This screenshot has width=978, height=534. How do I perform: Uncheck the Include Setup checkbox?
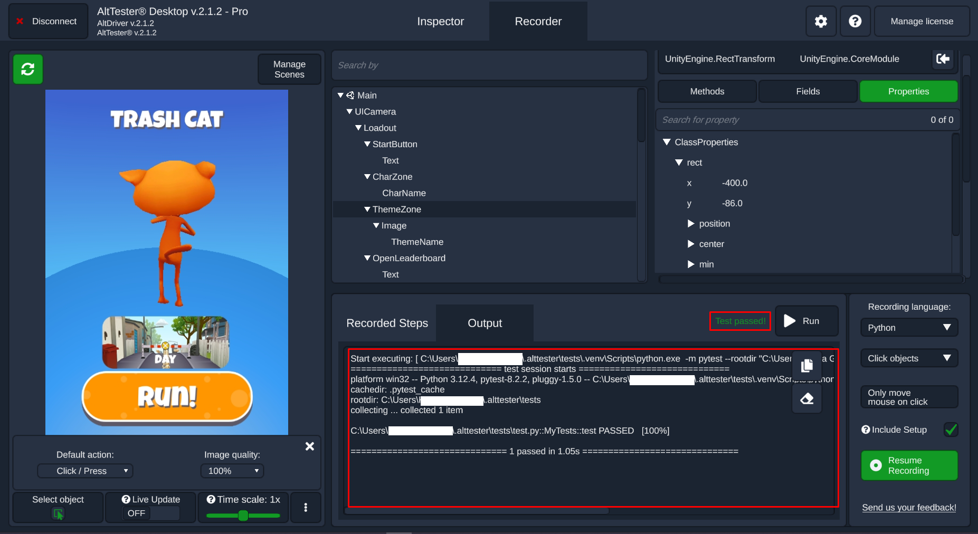pos(950,430)
